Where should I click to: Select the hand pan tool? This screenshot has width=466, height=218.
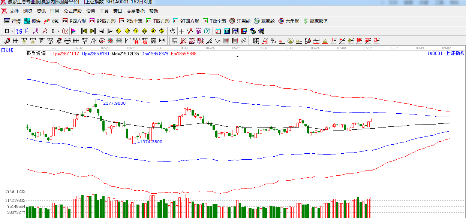[x=172, y=31]
